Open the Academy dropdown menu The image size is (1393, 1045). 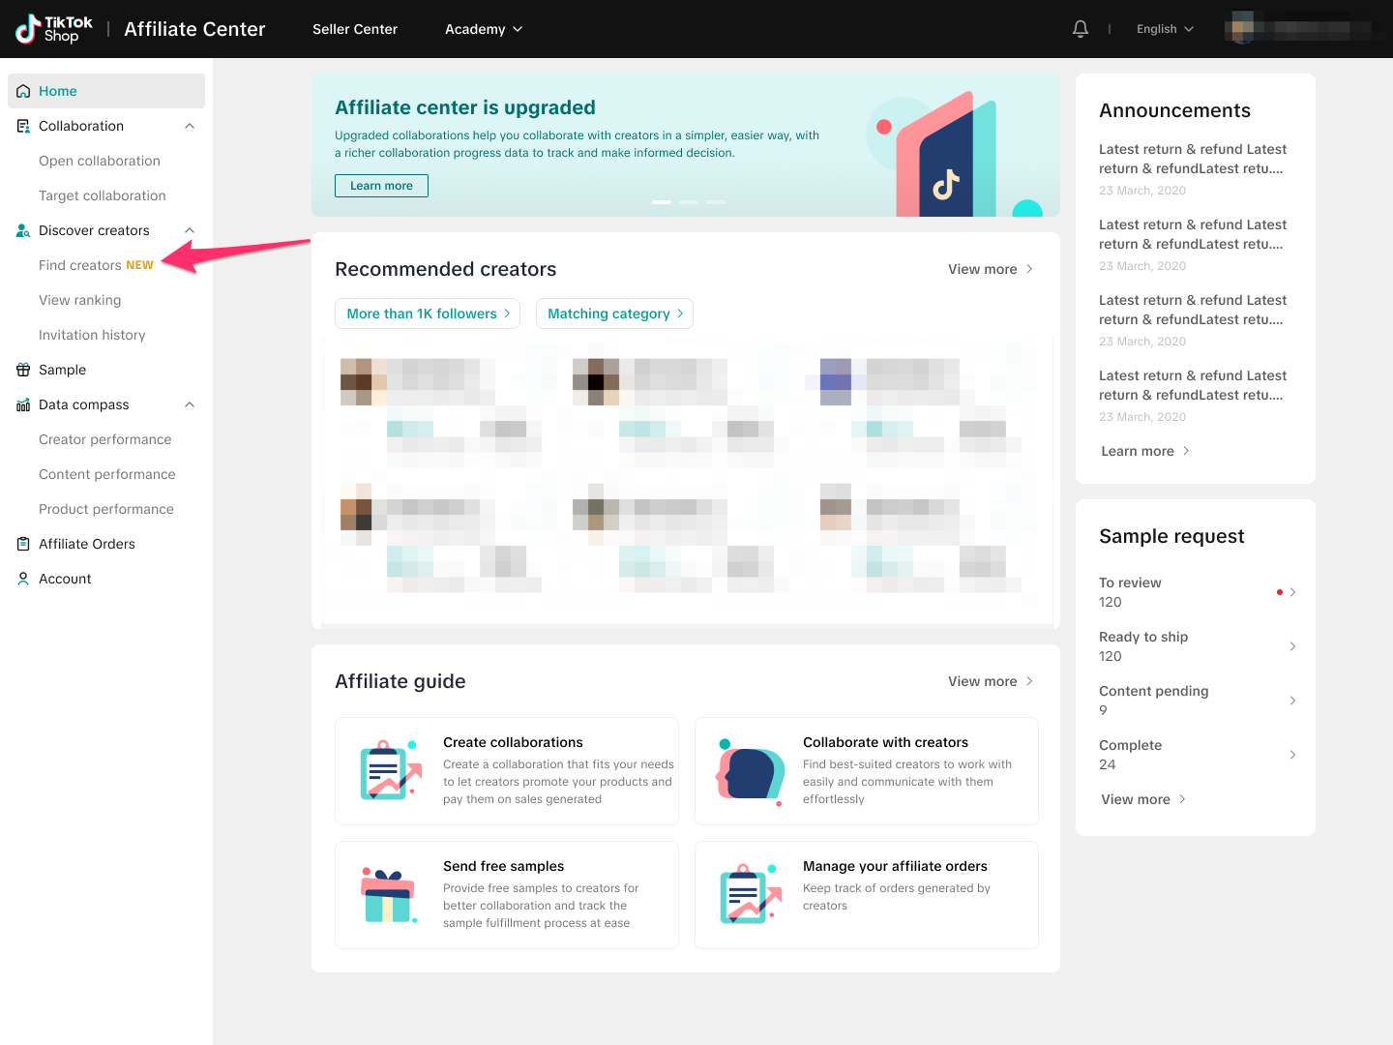(x=483, y=29)
